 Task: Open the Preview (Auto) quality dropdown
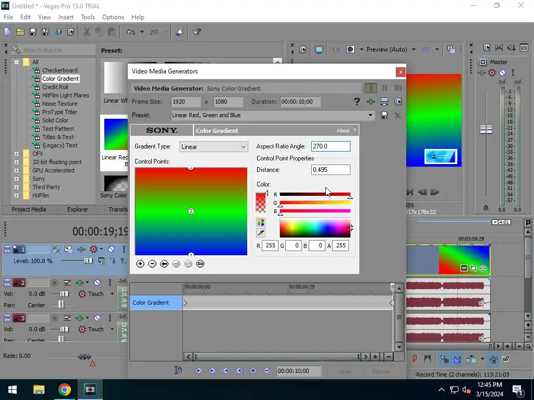click(x=414, y=49)
